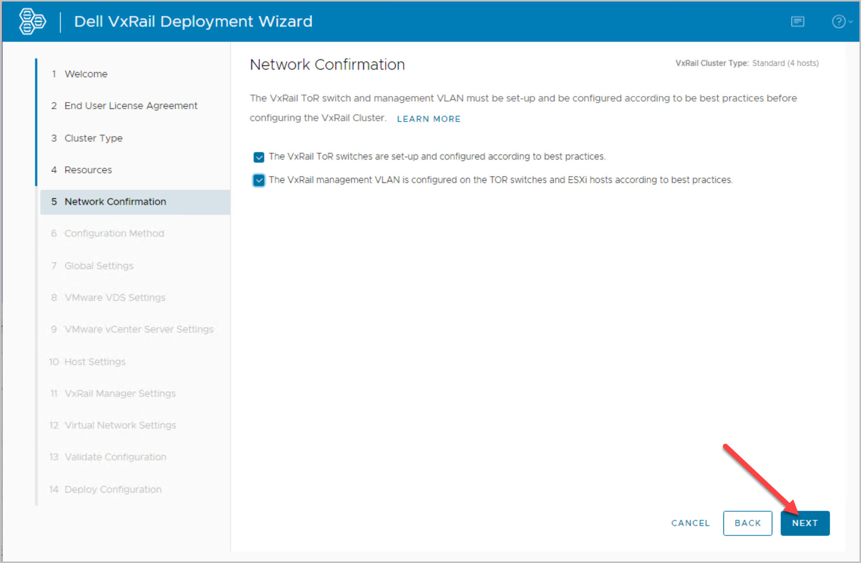Cancel the deployment wizard
861x563 pixels.
[690, 523]
